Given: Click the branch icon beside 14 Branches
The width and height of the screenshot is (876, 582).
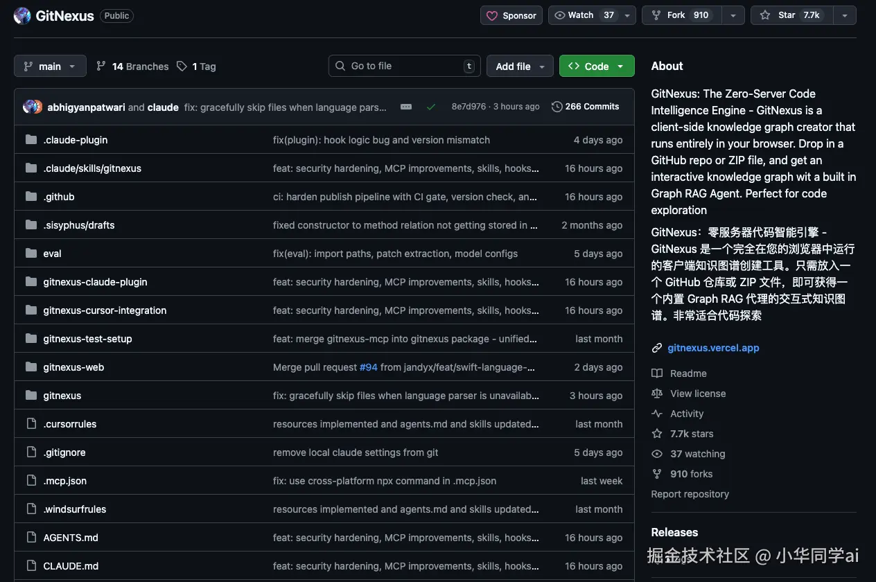Looking at the screenshot, I should [x=101, y=66].
